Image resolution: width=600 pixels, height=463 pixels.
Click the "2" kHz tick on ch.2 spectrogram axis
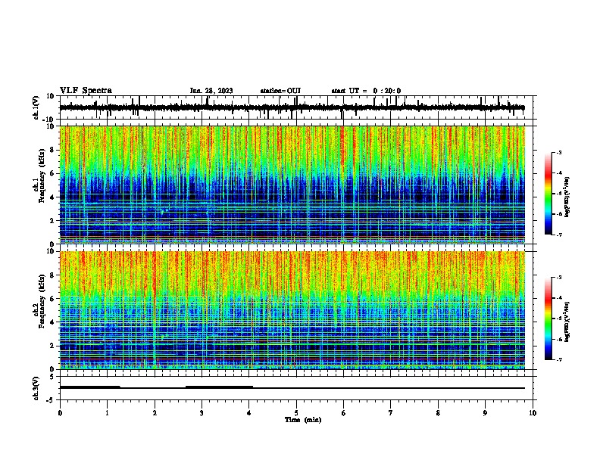[x=53, y=346]
